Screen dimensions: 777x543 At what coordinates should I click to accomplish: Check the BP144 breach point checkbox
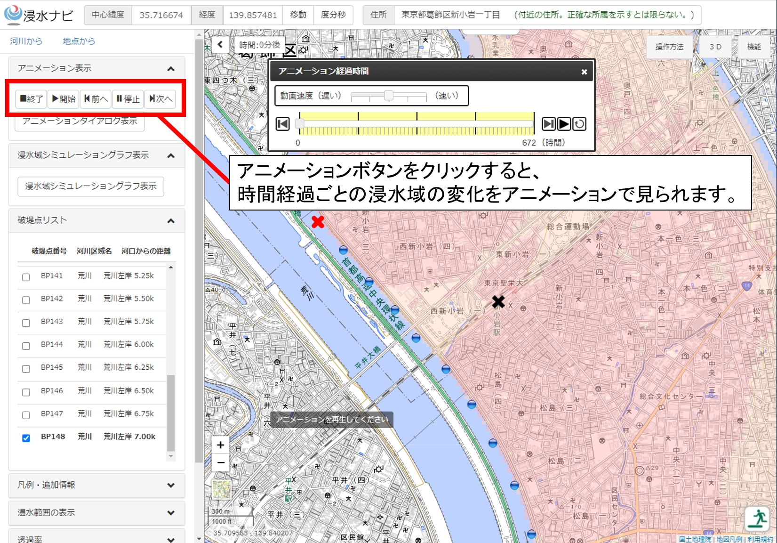(26, 346)
